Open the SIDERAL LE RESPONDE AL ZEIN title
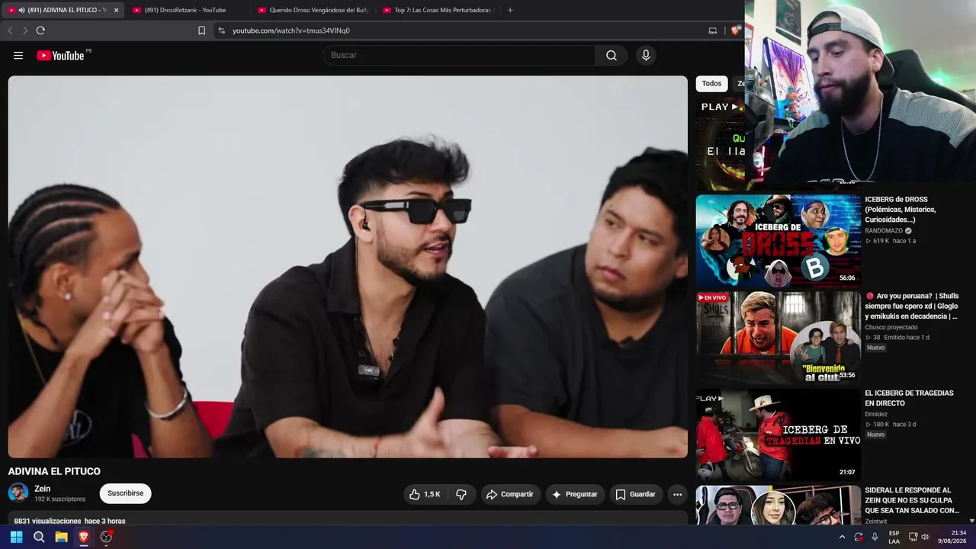The image size is (976, 549). [912, 500]
